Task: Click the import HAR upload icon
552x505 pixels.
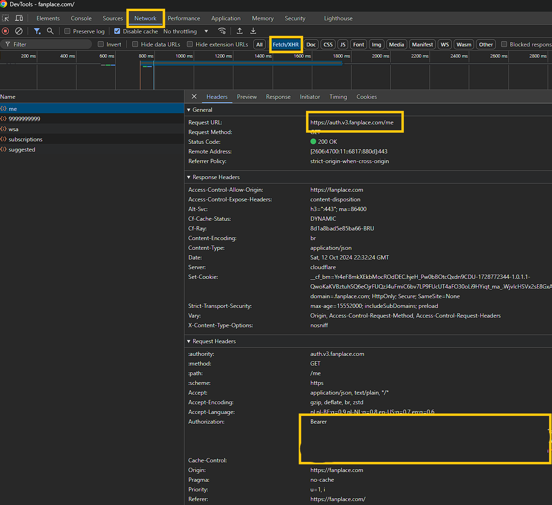Action: (240, 31)
